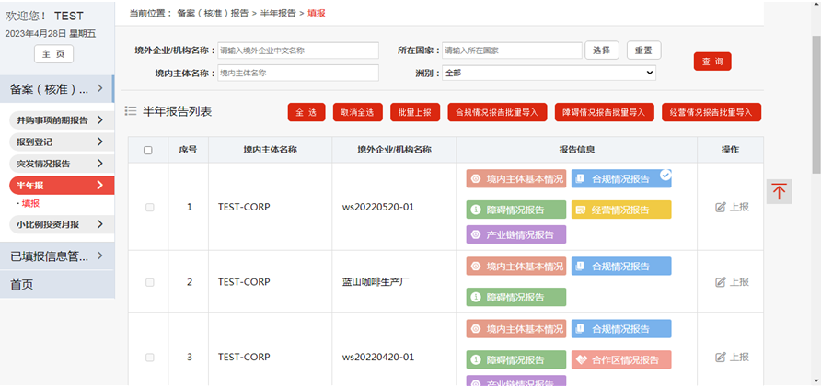The image size is (821, 386).
Task: Open 障碍情况报告 tag in row 2
Action: pos(515,297)
